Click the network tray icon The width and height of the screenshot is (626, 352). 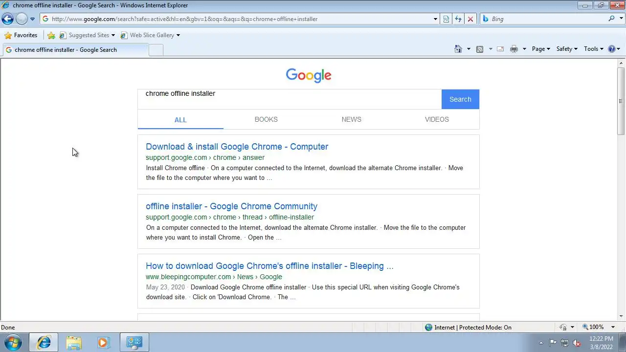[565, 343]
